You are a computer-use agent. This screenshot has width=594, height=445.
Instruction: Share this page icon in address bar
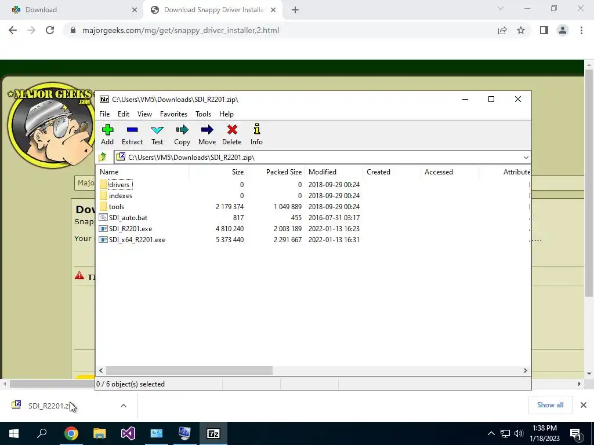pyautogui.click(x=502, y=30)
